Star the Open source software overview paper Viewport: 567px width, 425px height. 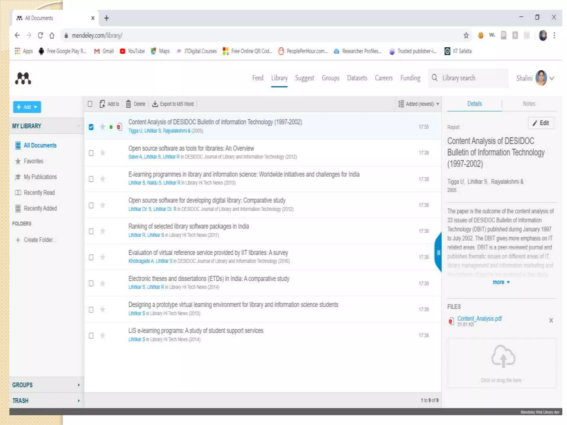[x=102, y=153]
